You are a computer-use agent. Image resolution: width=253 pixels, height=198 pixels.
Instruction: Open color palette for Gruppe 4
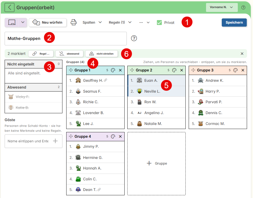[x=113, y=136]
